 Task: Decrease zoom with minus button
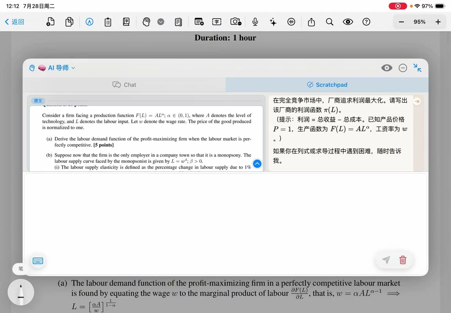pyautogui.click(x=402, y=22)
